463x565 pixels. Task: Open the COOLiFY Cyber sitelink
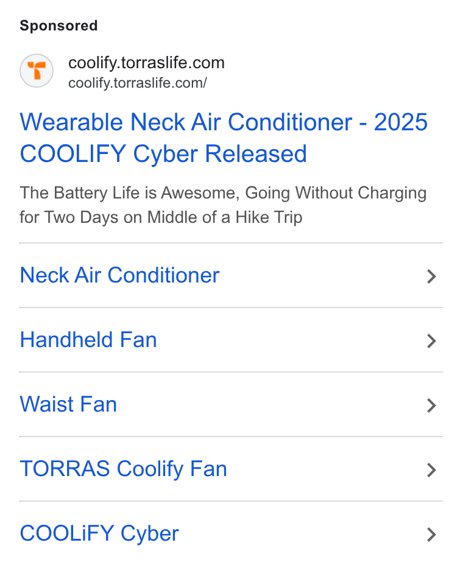99,533
